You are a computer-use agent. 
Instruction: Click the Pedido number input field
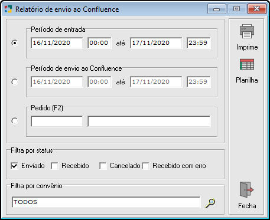point(57,122)
